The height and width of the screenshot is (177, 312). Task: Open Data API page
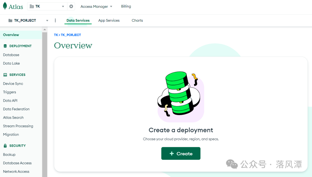point(10,101)
